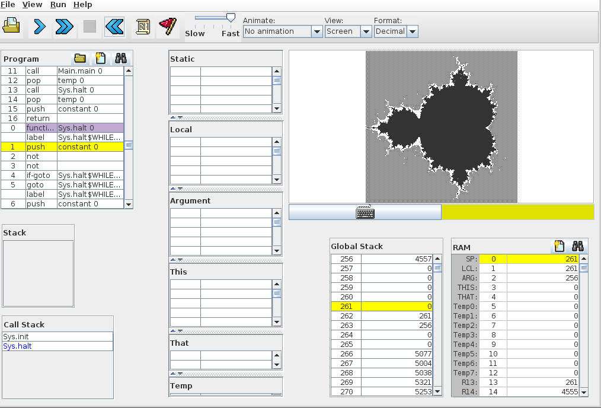Screen dimensions: 601x408
Task: Click the binoculars search icon in the Program panel
Action: [x=121, y=58]
